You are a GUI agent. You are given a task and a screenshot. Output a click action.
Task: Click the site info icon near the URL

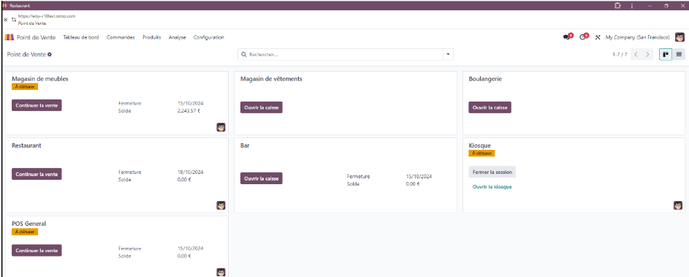pos(14,20)
